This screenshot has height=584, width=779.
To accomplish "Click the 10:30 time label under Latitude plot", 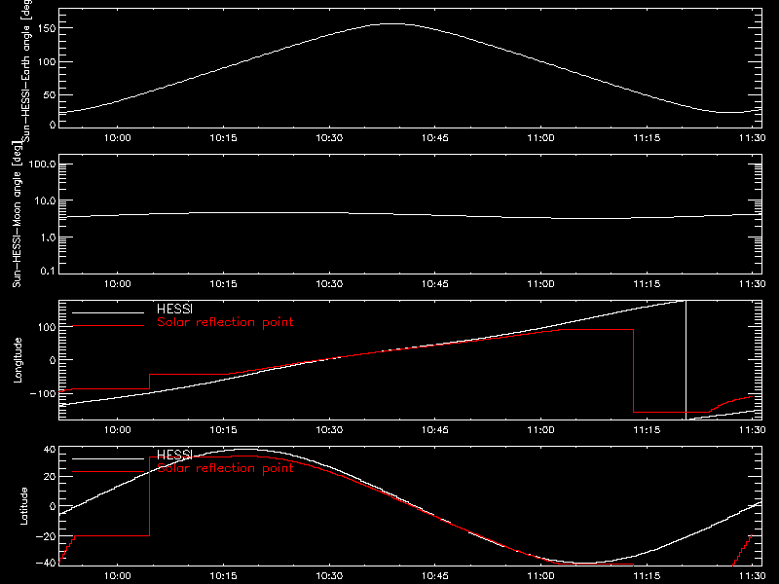I will pyautogui.click(x=329, y=576).
